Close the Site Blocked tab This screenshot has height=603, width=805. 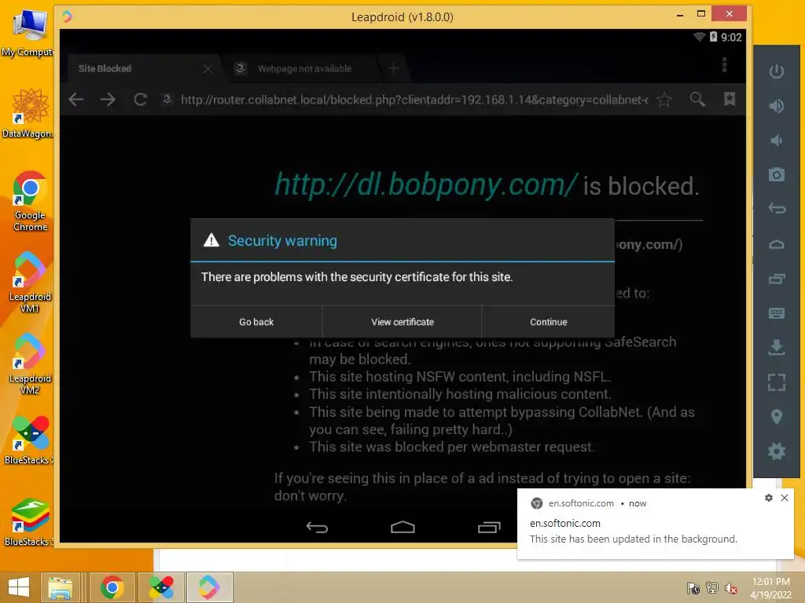pos(208,69)
